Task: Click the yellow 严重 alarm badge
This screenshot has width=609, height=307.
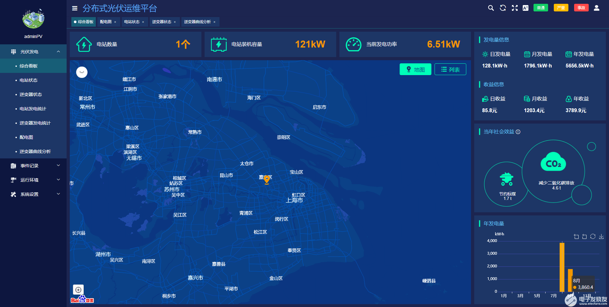Action: (x=561, y=8)
